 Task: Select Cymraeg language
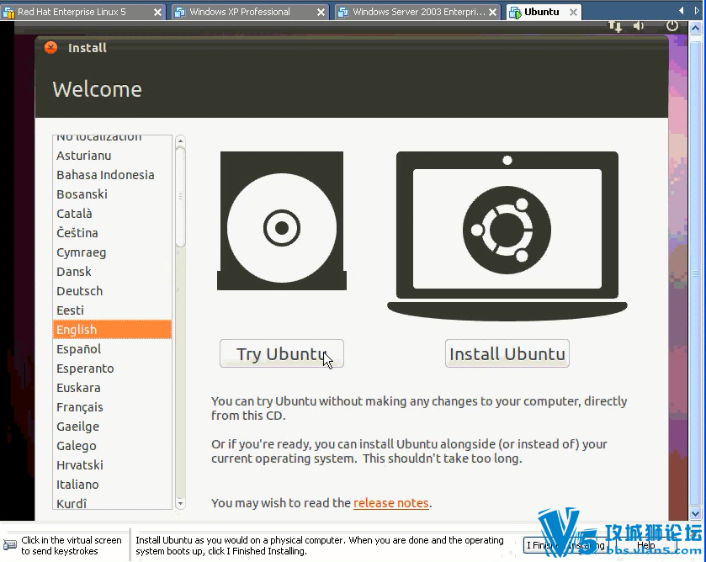click(x=112, y=252)
